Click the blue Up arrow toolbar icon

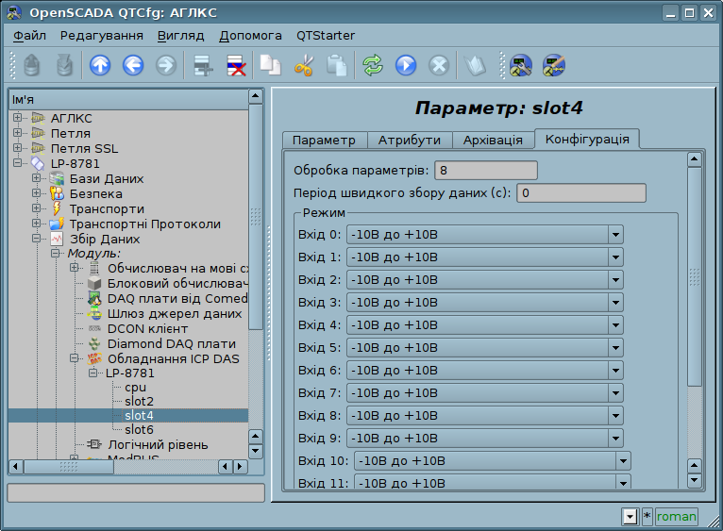100,65
